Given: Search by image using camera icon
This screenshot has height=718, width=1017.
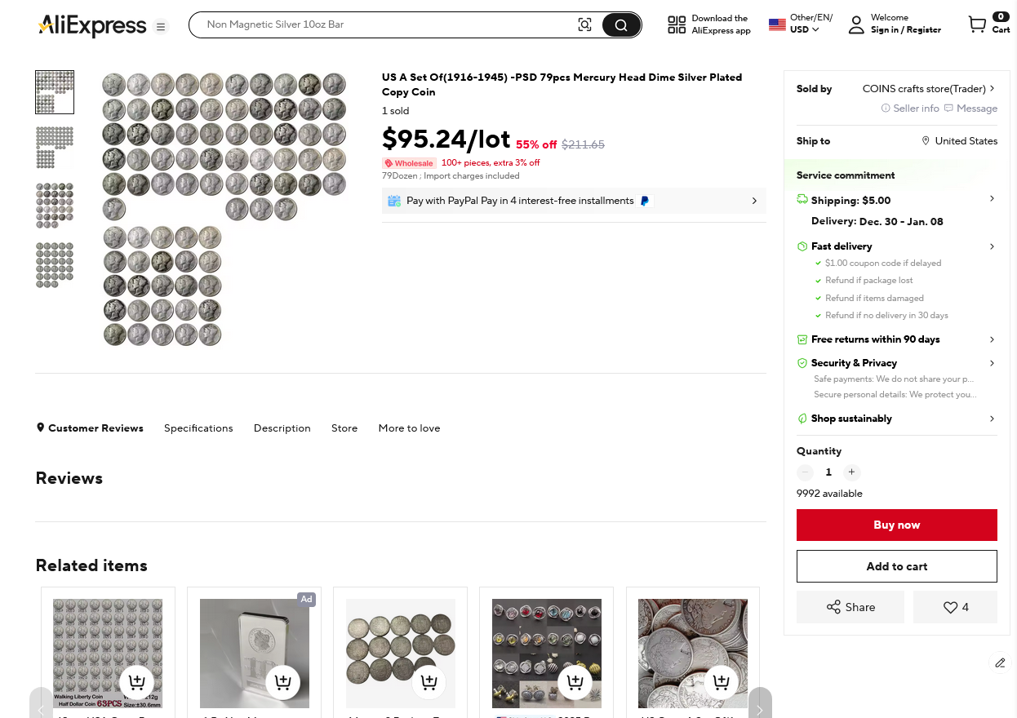Looking at the screenshot, I should [584, 24].
